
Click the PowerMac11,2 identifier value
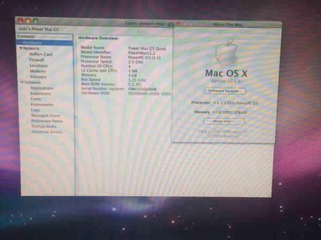pyautogui.click(x=141, y=53)
